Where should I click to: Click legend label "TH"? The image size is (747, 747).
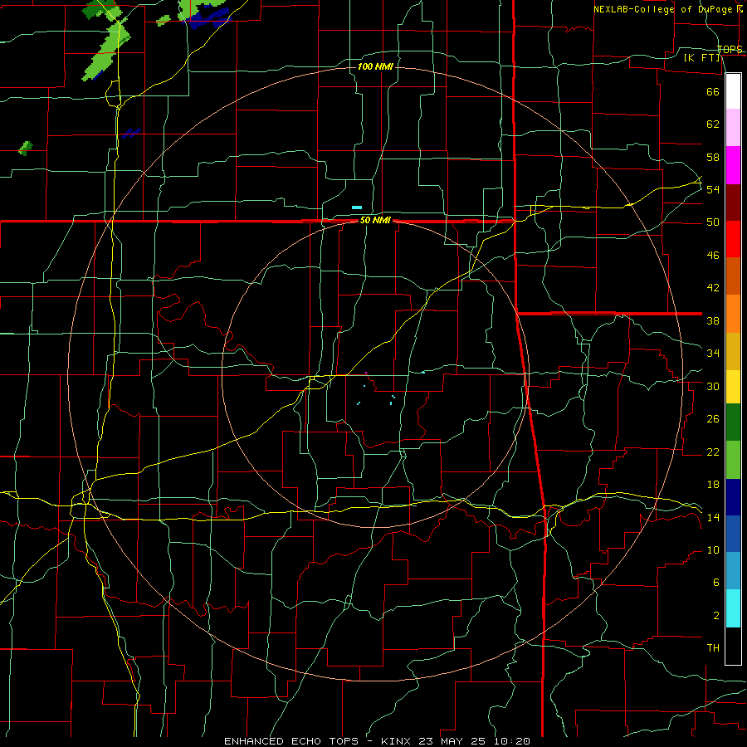tap(713, 647)
